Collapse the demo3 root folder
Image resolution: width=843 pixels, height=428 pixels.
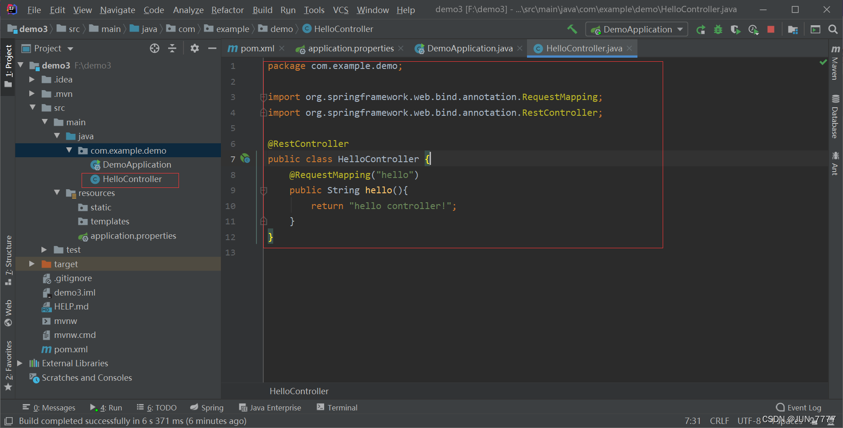(21, 65)
